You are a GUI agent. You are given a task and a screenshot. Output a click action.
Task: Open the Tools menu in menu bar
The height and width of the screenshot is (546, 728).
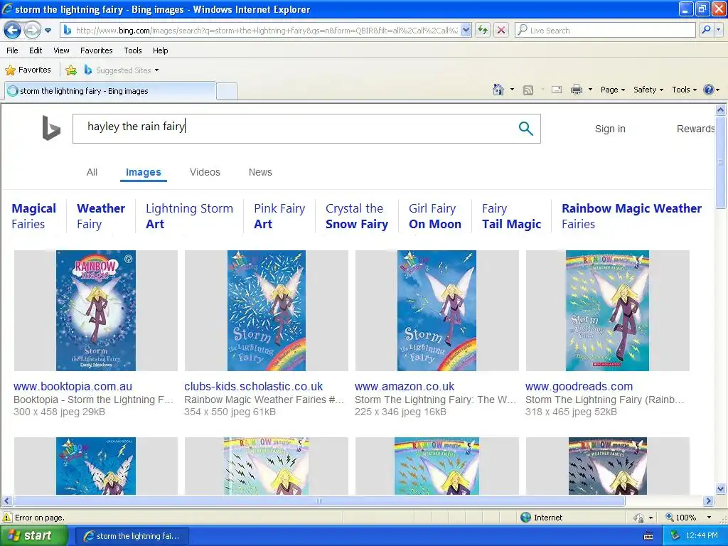tap(133, 50)
